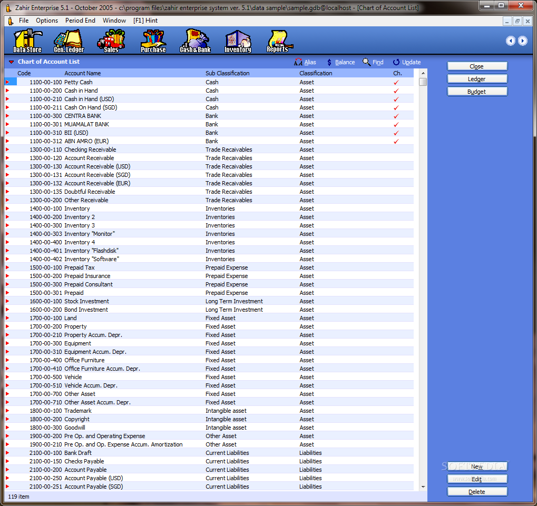Select the Goodwill row

click(209, 428)
